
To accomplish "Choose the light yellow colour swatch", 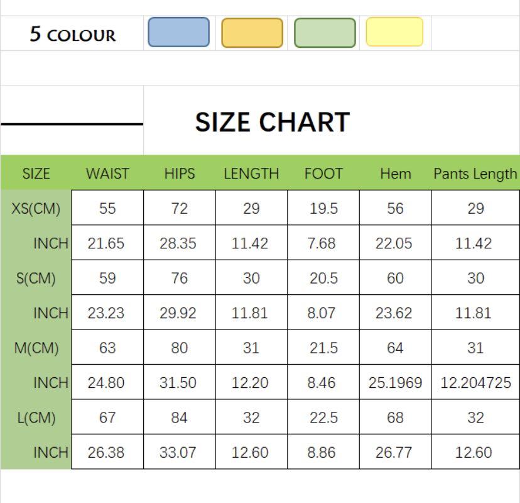I will [x=394, y=32].
